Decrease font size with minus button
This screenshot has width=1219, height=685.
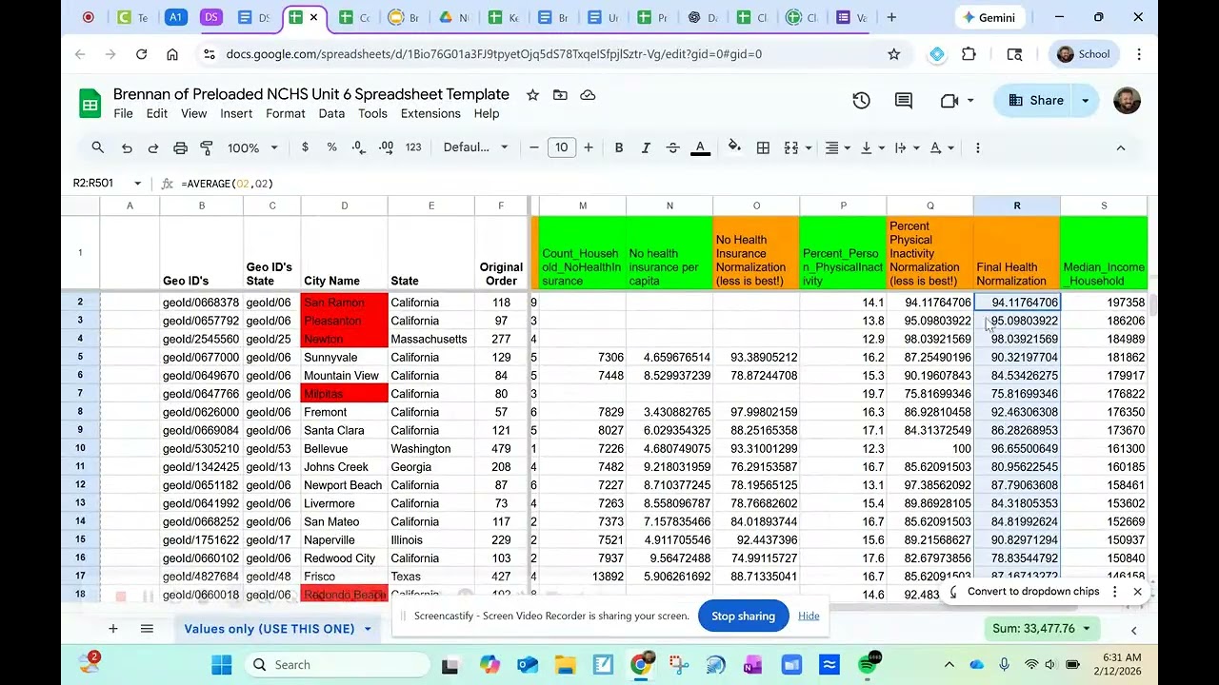534,147
